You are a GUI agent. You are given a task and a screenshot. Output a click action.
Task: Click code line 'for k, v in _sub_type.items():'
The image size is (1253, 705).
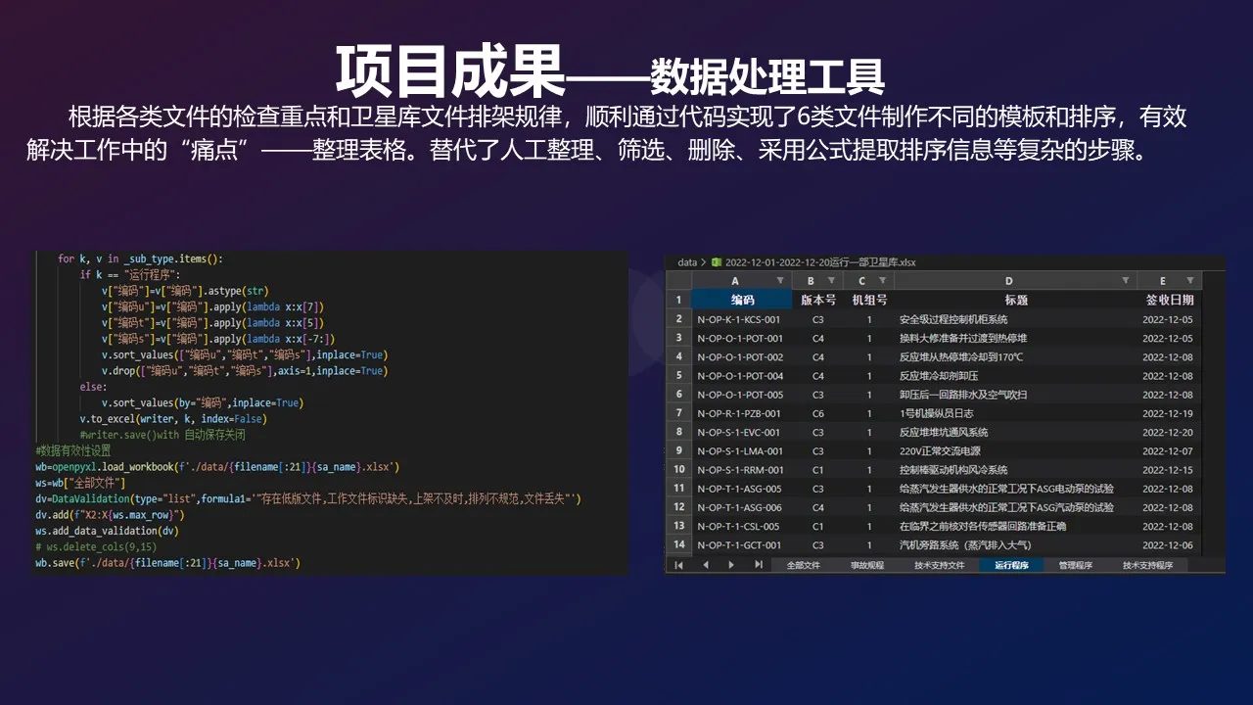click(x=140, y=258)
